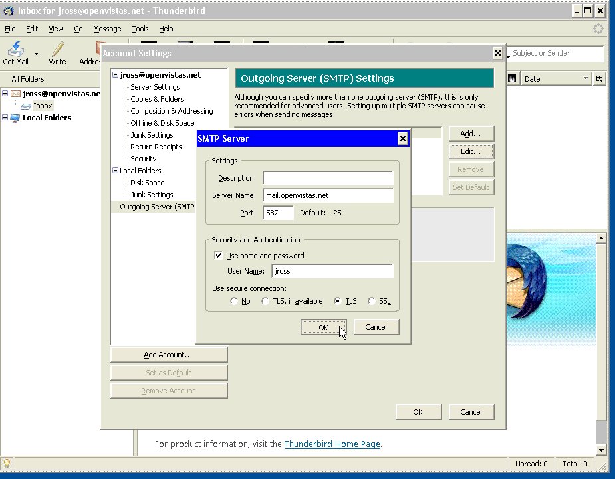Viewport: 615px width, 479px height.
Task: Close the Account Settings window
Action: (498, 53)
